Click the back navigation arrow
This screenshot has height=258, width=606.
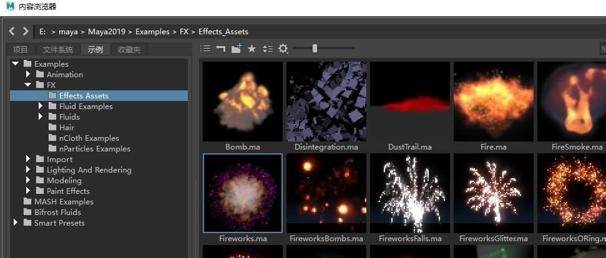(x=12, y=31)
